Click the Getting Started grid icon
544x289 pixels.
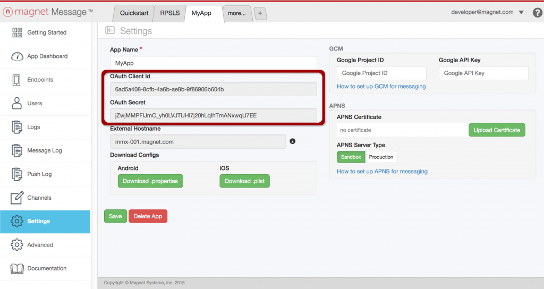coord(17,32)
